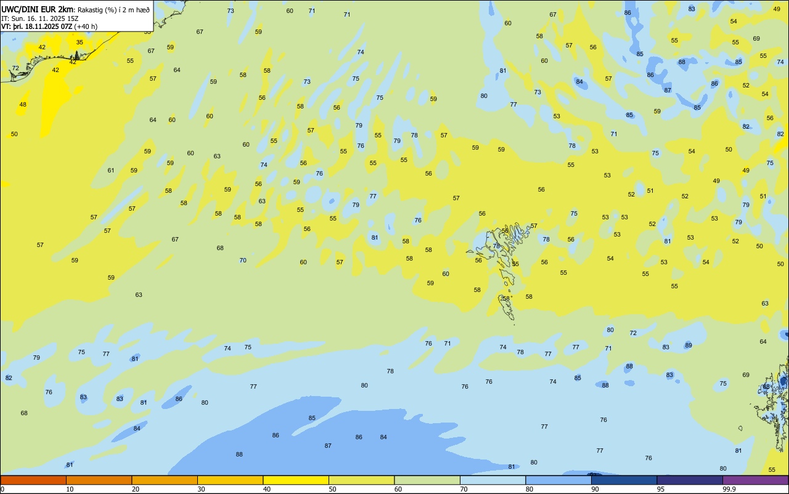Click the humidity value "89" on the map

click(689, 346)
